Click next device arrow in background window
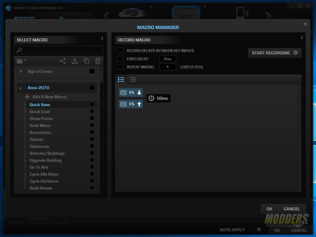 pyautogui.click(x=268, y=15)
